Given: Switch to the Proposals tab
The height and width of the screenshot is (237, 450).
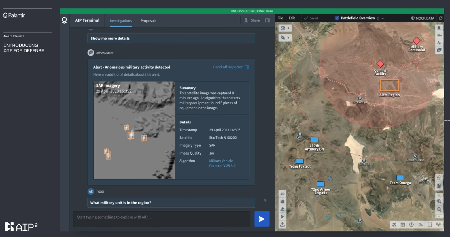Looking at the screenshot, I should [x=148, y=21].
